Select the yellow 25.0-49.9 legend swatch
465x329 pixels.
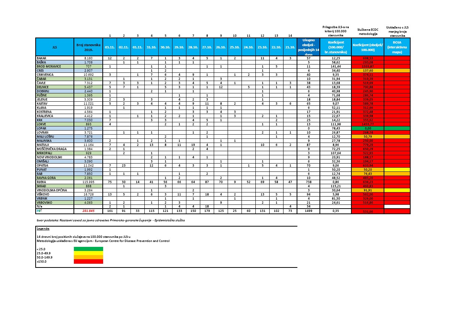87,252
